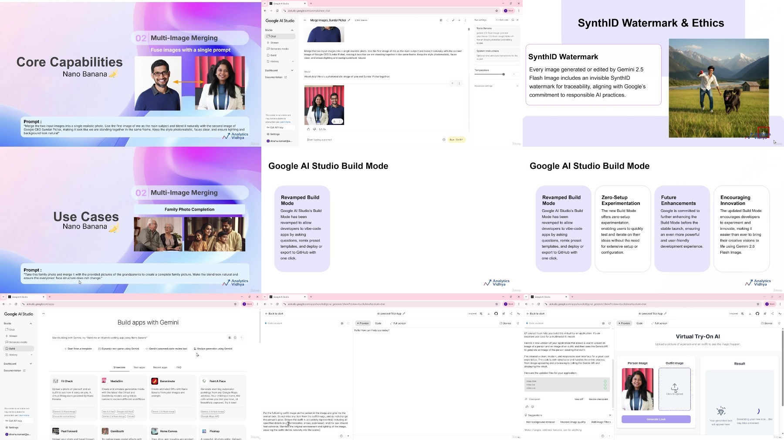Click the Generate Look button

coord(656,419)
